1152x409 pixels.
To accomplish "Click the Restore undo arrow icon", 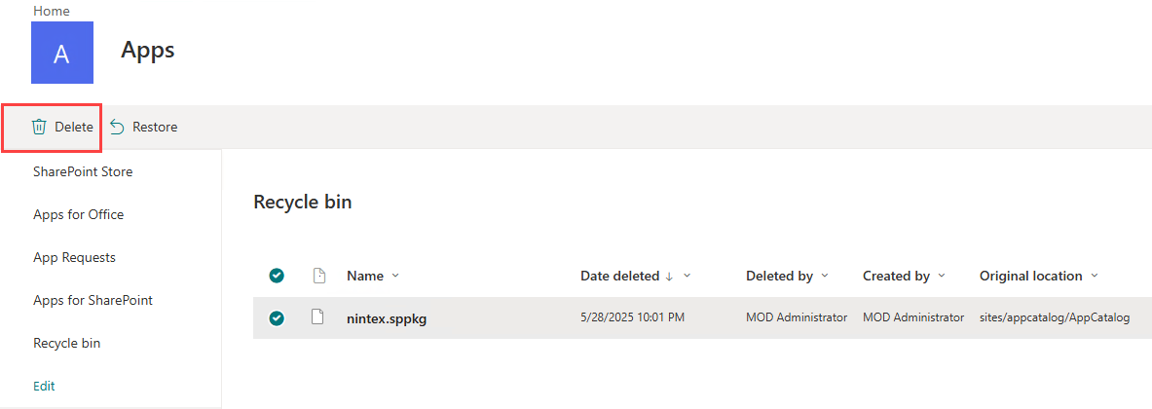I will pyautogui.click(x=118, y=127).
